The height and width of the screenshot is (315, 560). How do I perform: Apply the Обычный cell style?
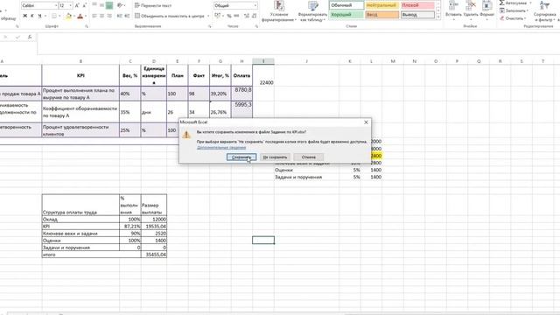[346, 5]
